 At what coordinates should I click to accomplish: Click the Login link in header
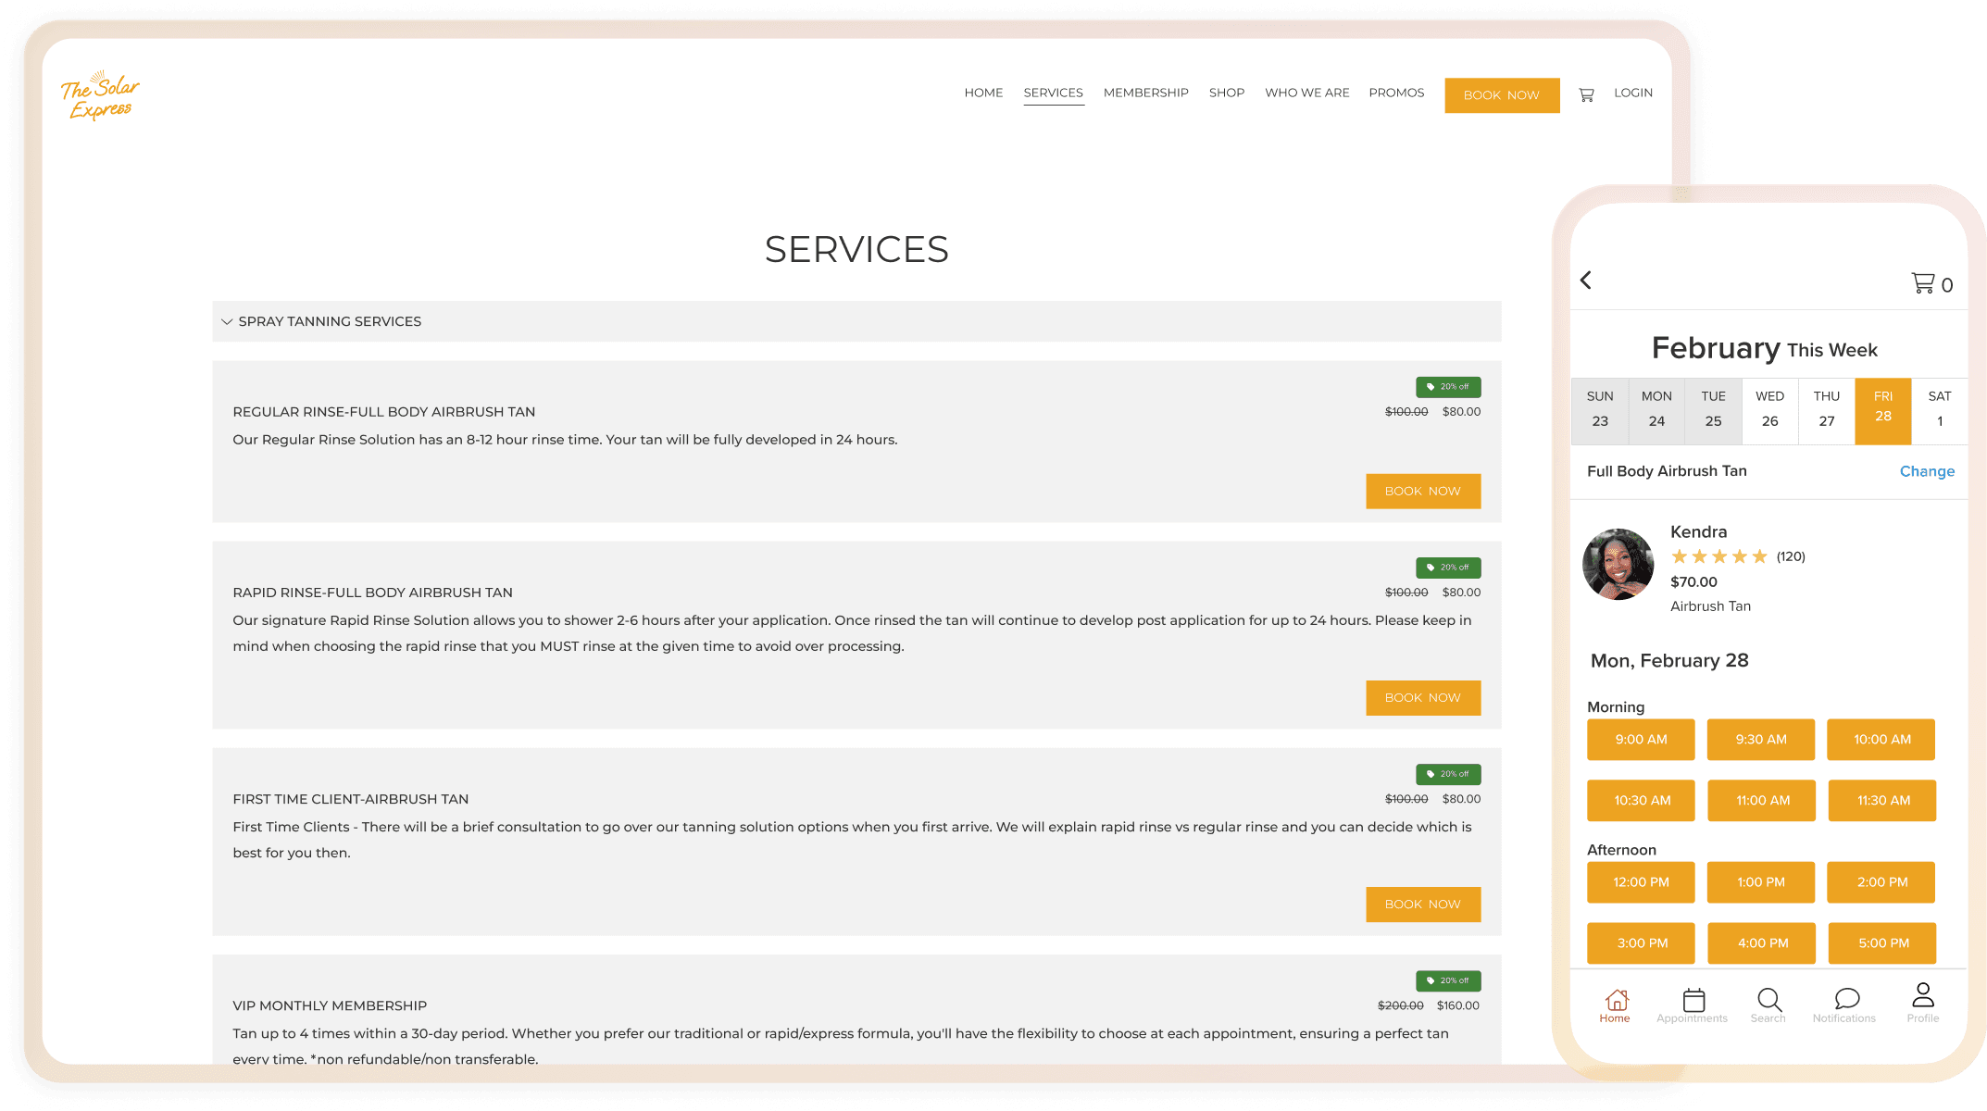point(1632,93)
